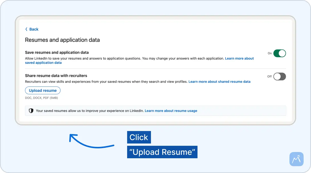Click the DOC, DOCX, PDF (5MB) text

coord(41,98)
